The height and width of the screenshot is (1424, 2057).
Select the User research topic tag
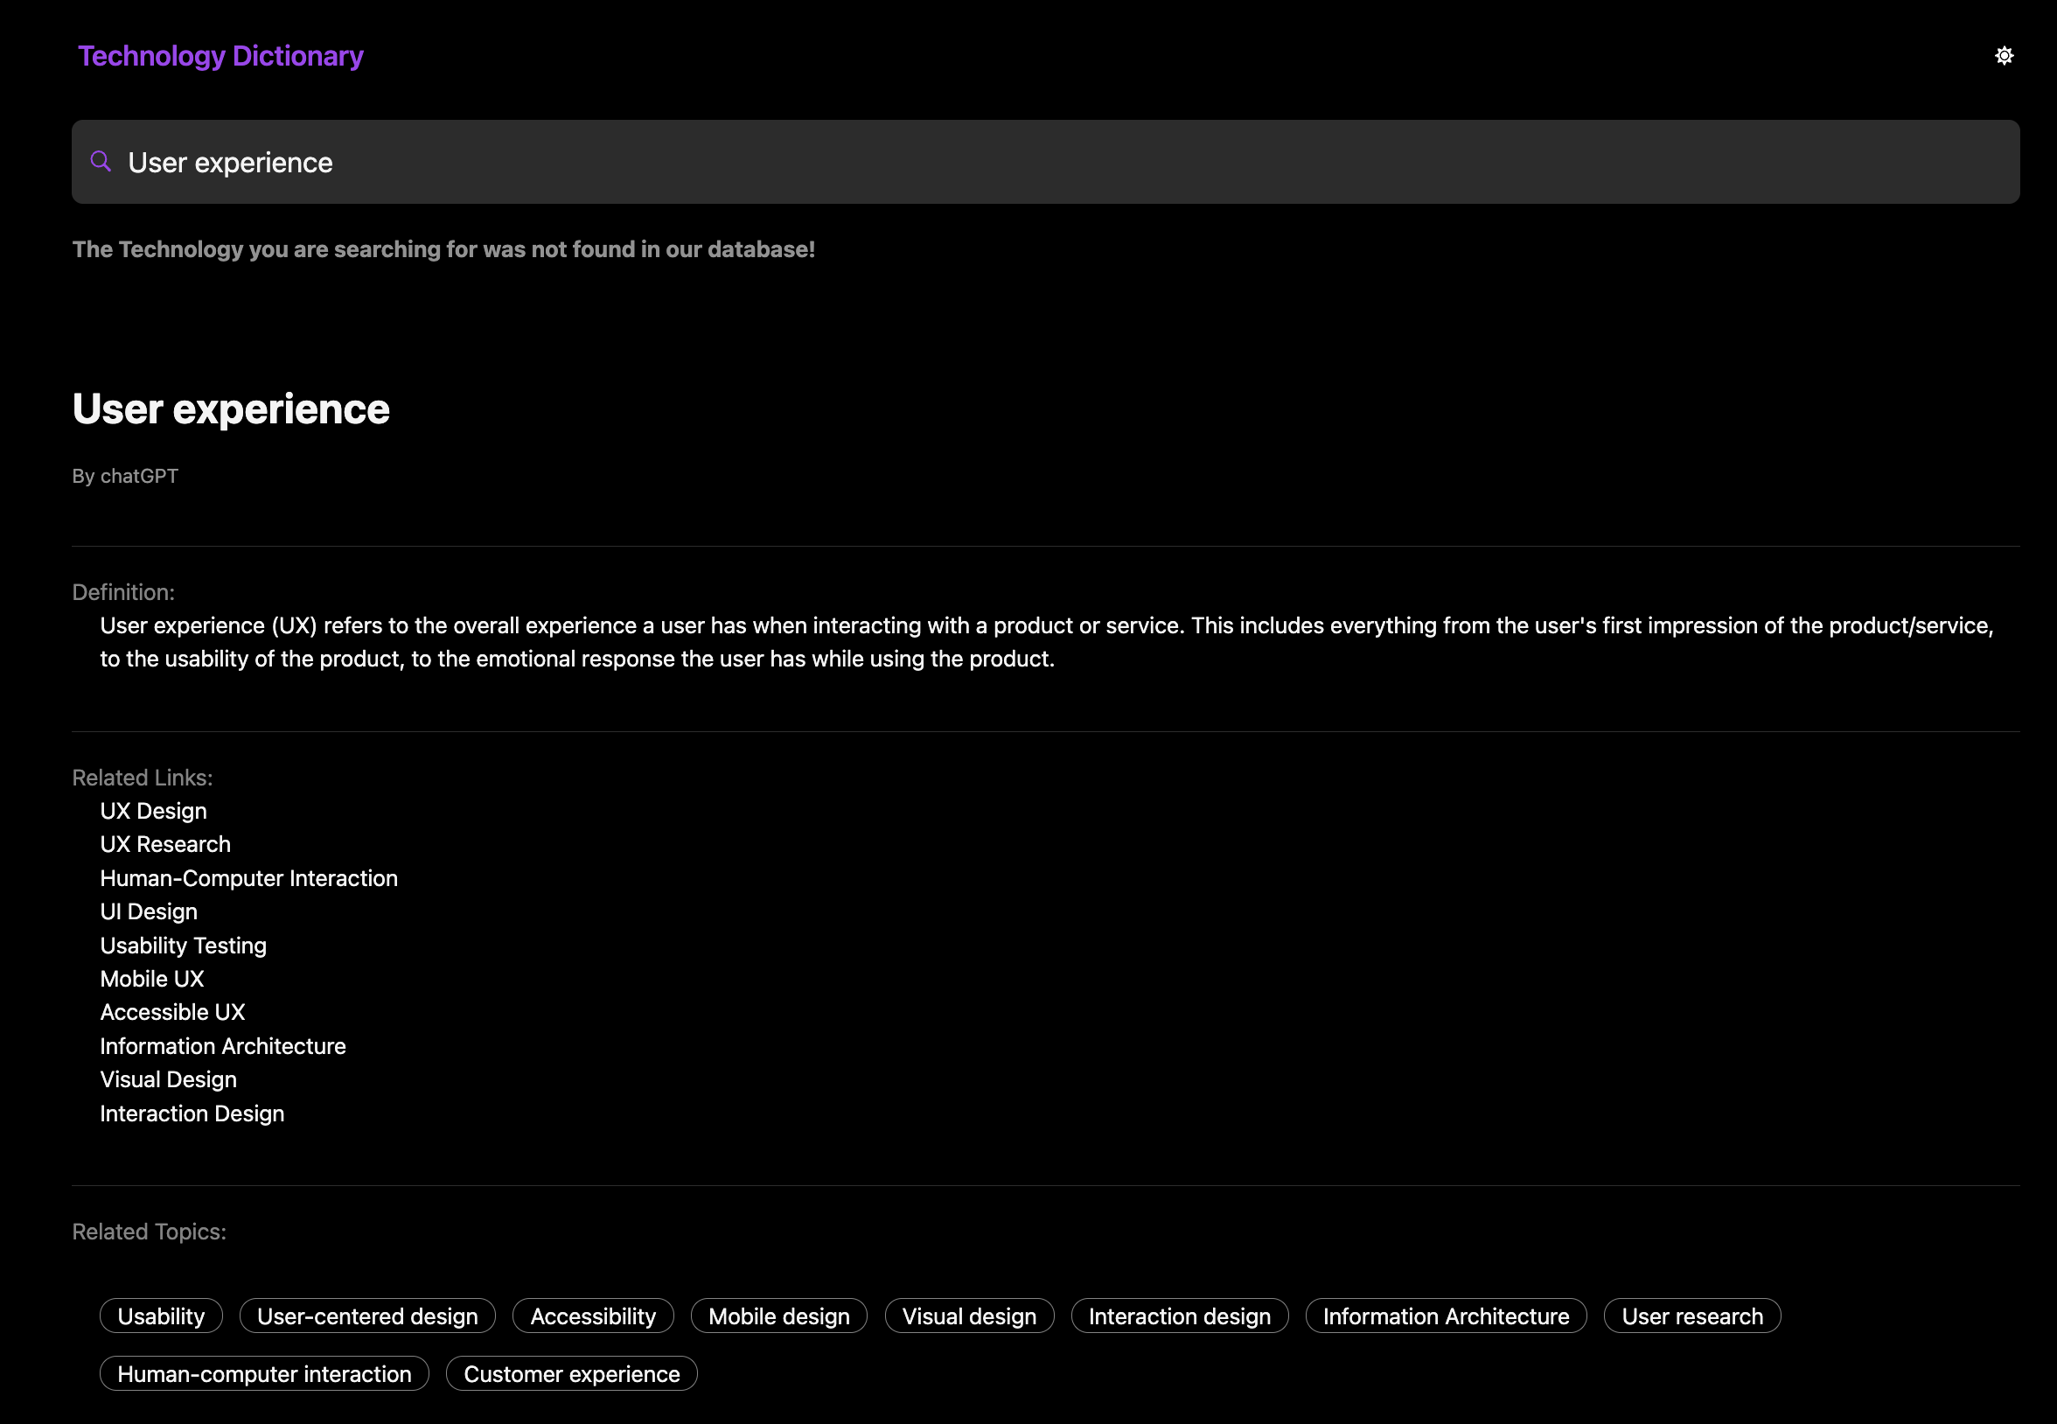(1691, 1316)
